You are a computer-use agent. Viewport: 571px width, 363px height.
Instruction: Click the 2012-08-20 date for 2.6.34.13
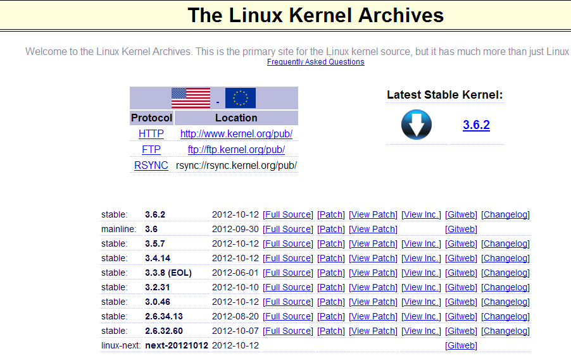click(x=235, y=316)
